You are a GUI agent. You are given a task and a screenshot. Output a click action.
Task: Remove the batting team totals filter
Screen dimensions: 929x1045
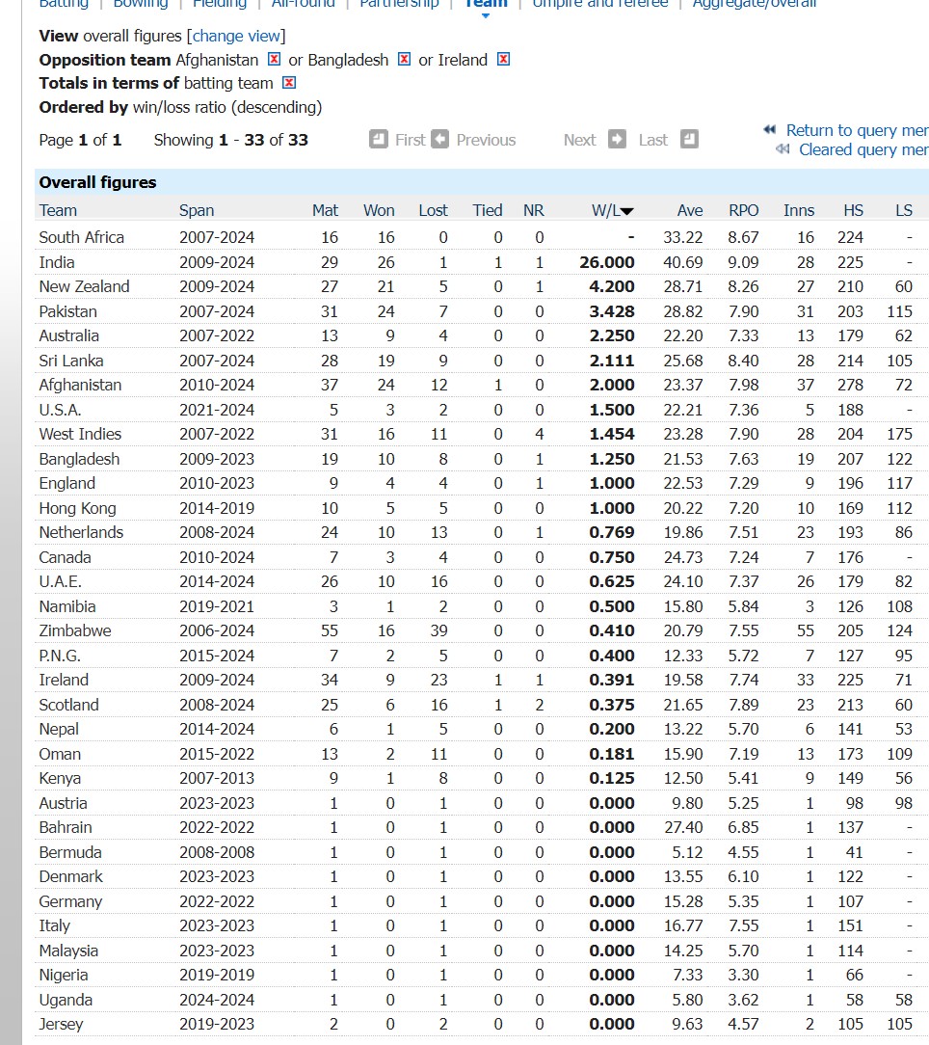[288, 83]
